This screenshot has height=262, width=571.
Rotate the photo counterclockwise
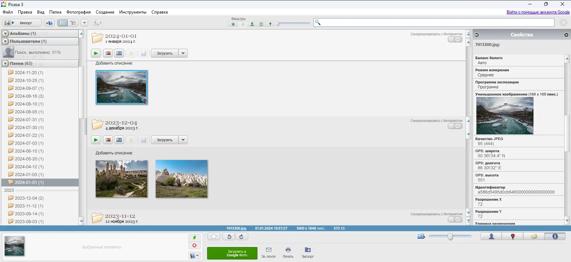click(x=229, y=236)
